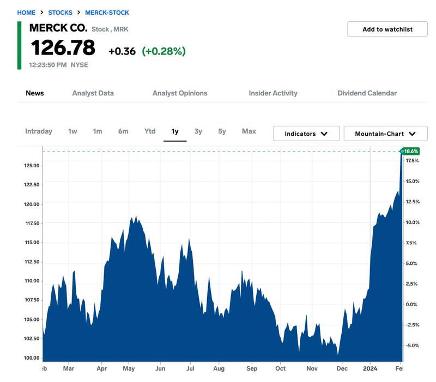Select the 5y chart range
Image resolution: width=436 pixels, height=382 pixels.
tap(222, 131)
